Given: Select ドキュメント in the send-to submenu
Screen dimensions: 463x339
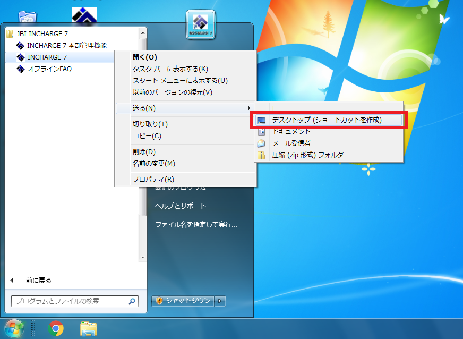Looking at the screenshot, I should point(328,132).
